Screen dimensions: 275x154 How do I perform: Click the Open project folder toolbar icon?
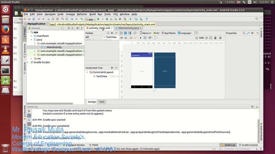[x=25, y=19]
